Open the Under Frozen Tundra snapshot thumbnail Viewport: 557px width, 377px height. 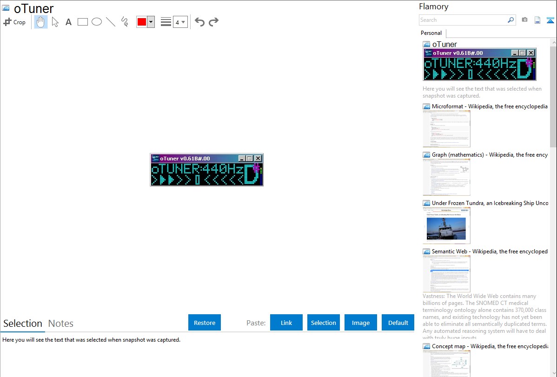(x=446, y=225)
